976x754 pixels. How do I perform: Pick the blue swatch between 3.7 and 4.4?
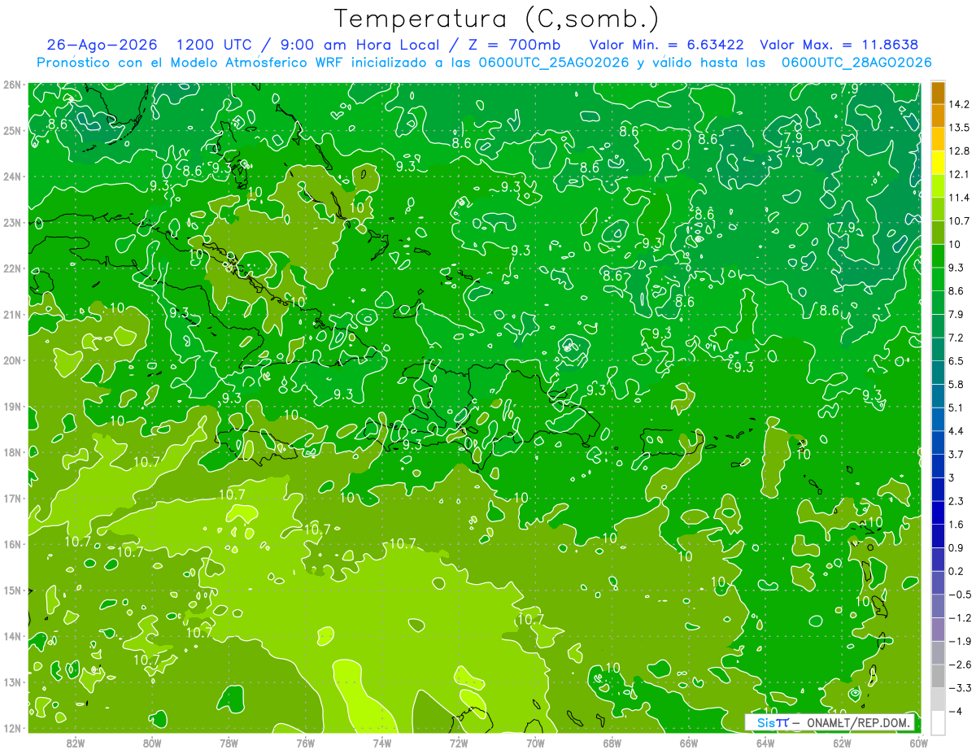pyautogui.click(x=938, y=442)
